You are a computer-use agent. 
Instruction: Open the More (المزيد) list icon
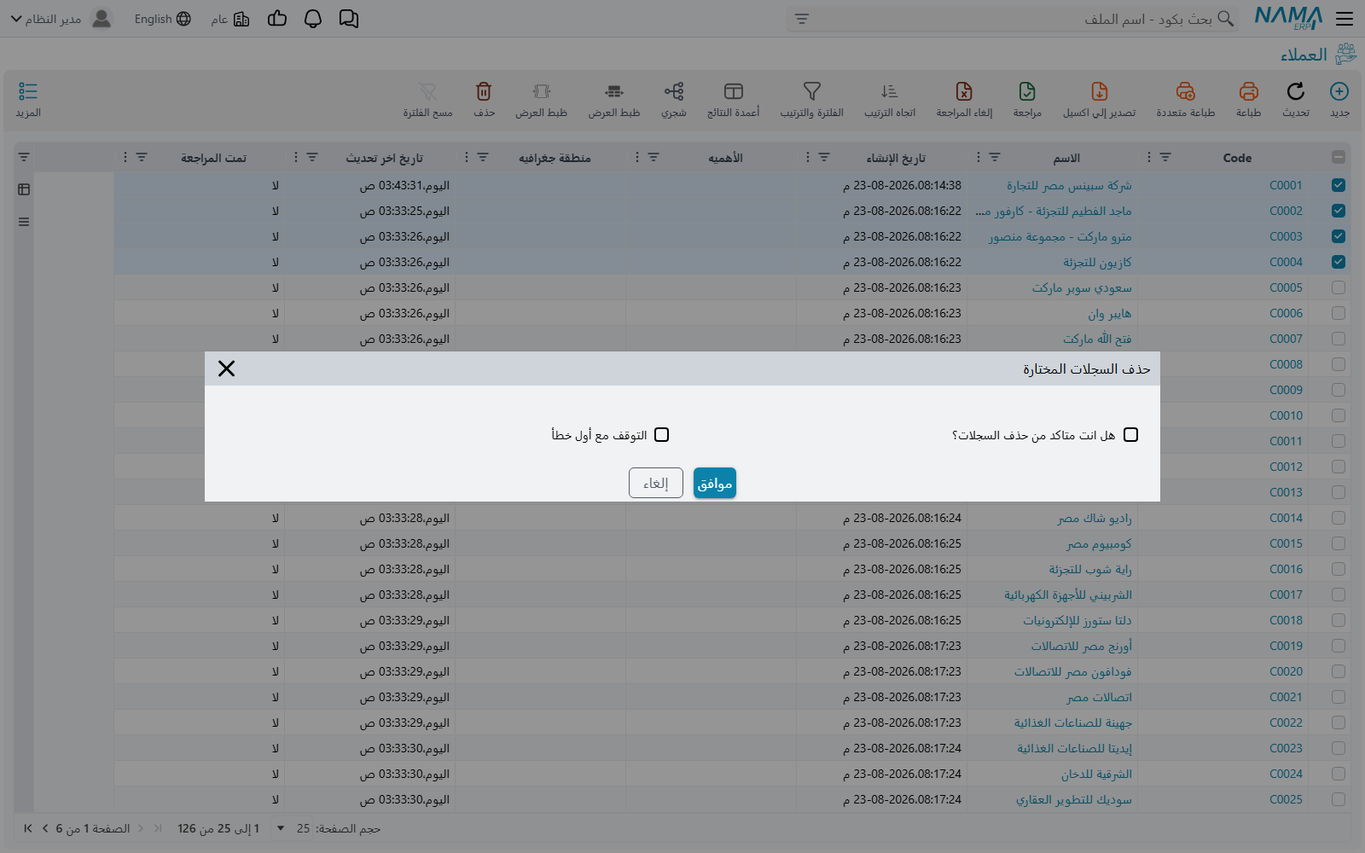28,91
